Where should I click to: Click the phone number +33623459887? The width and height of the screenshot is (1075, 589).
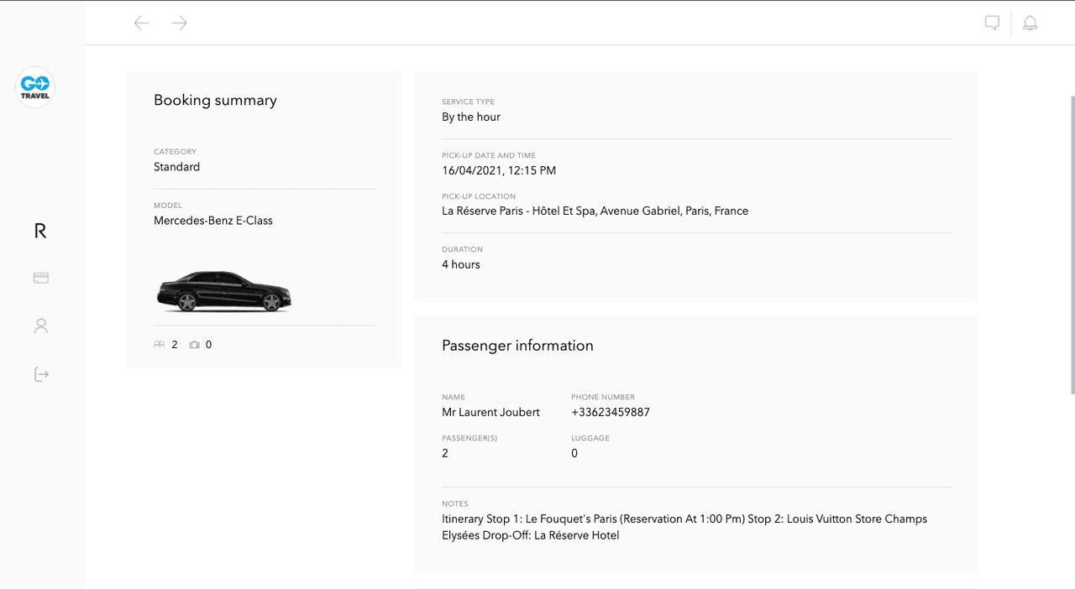(x=611, y=412)
